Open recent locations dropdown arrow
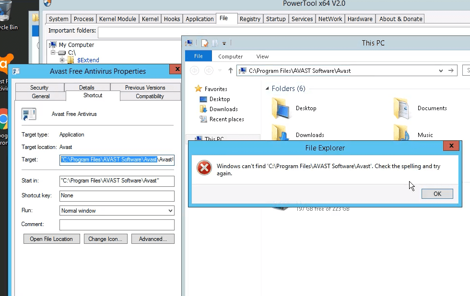Screen dimensions: 470x296 (x=220, y=70)
